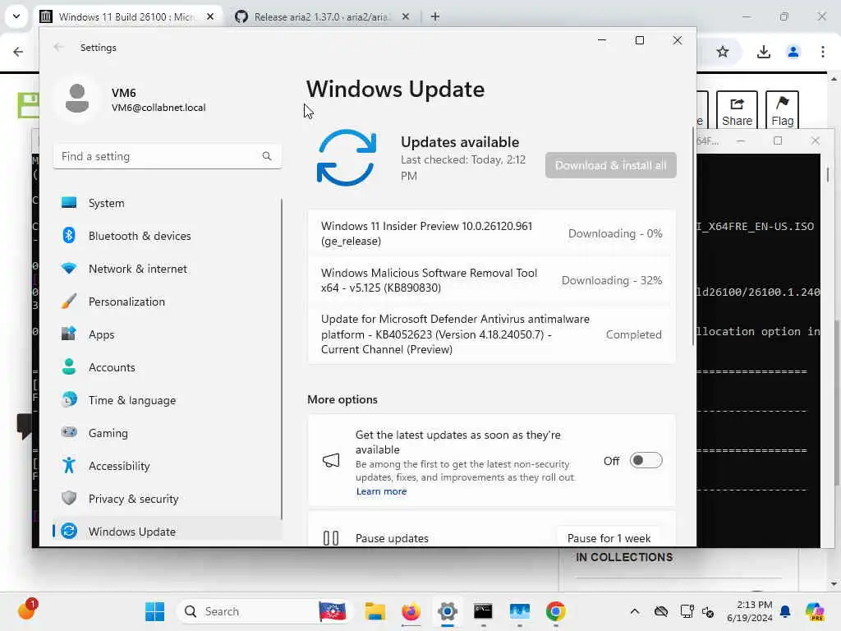Click Microsoft Defender Antivirus update row
This screenshot has height=631, width=841.
(x=491, y=334)
